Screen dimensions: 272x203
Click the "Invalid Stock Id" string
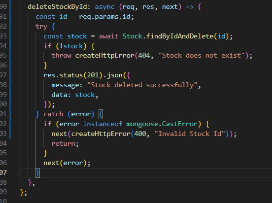coord(190,134)
